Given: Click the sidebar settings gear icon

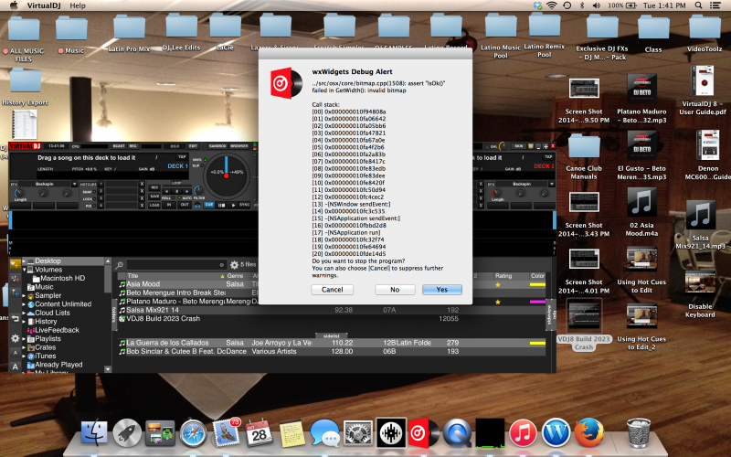Looking at the screenshot, I should pos(15,338).
